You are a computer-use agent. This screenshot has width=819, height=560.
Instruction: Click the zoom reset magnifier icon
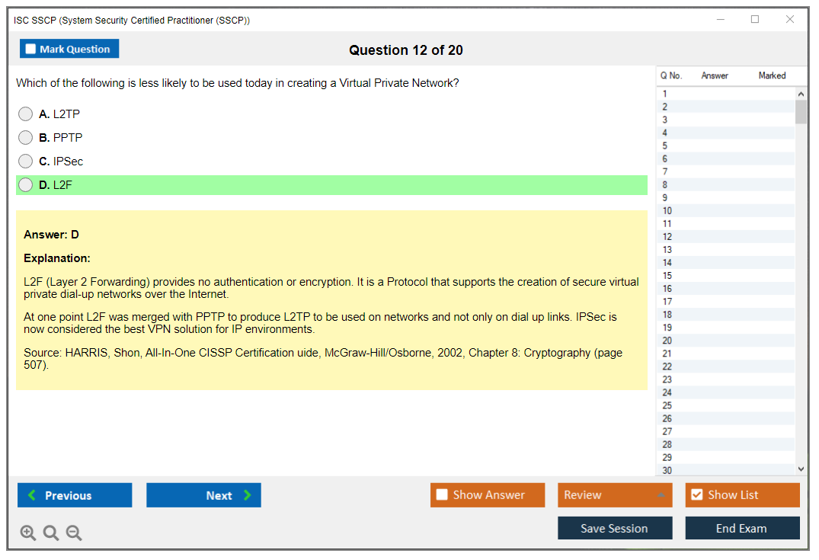[x=51, y=533]
